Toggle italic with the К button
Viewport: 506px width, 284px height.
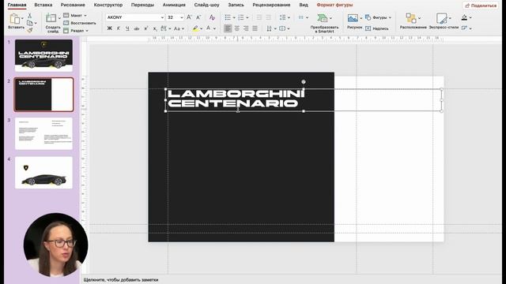pos(119,28)
